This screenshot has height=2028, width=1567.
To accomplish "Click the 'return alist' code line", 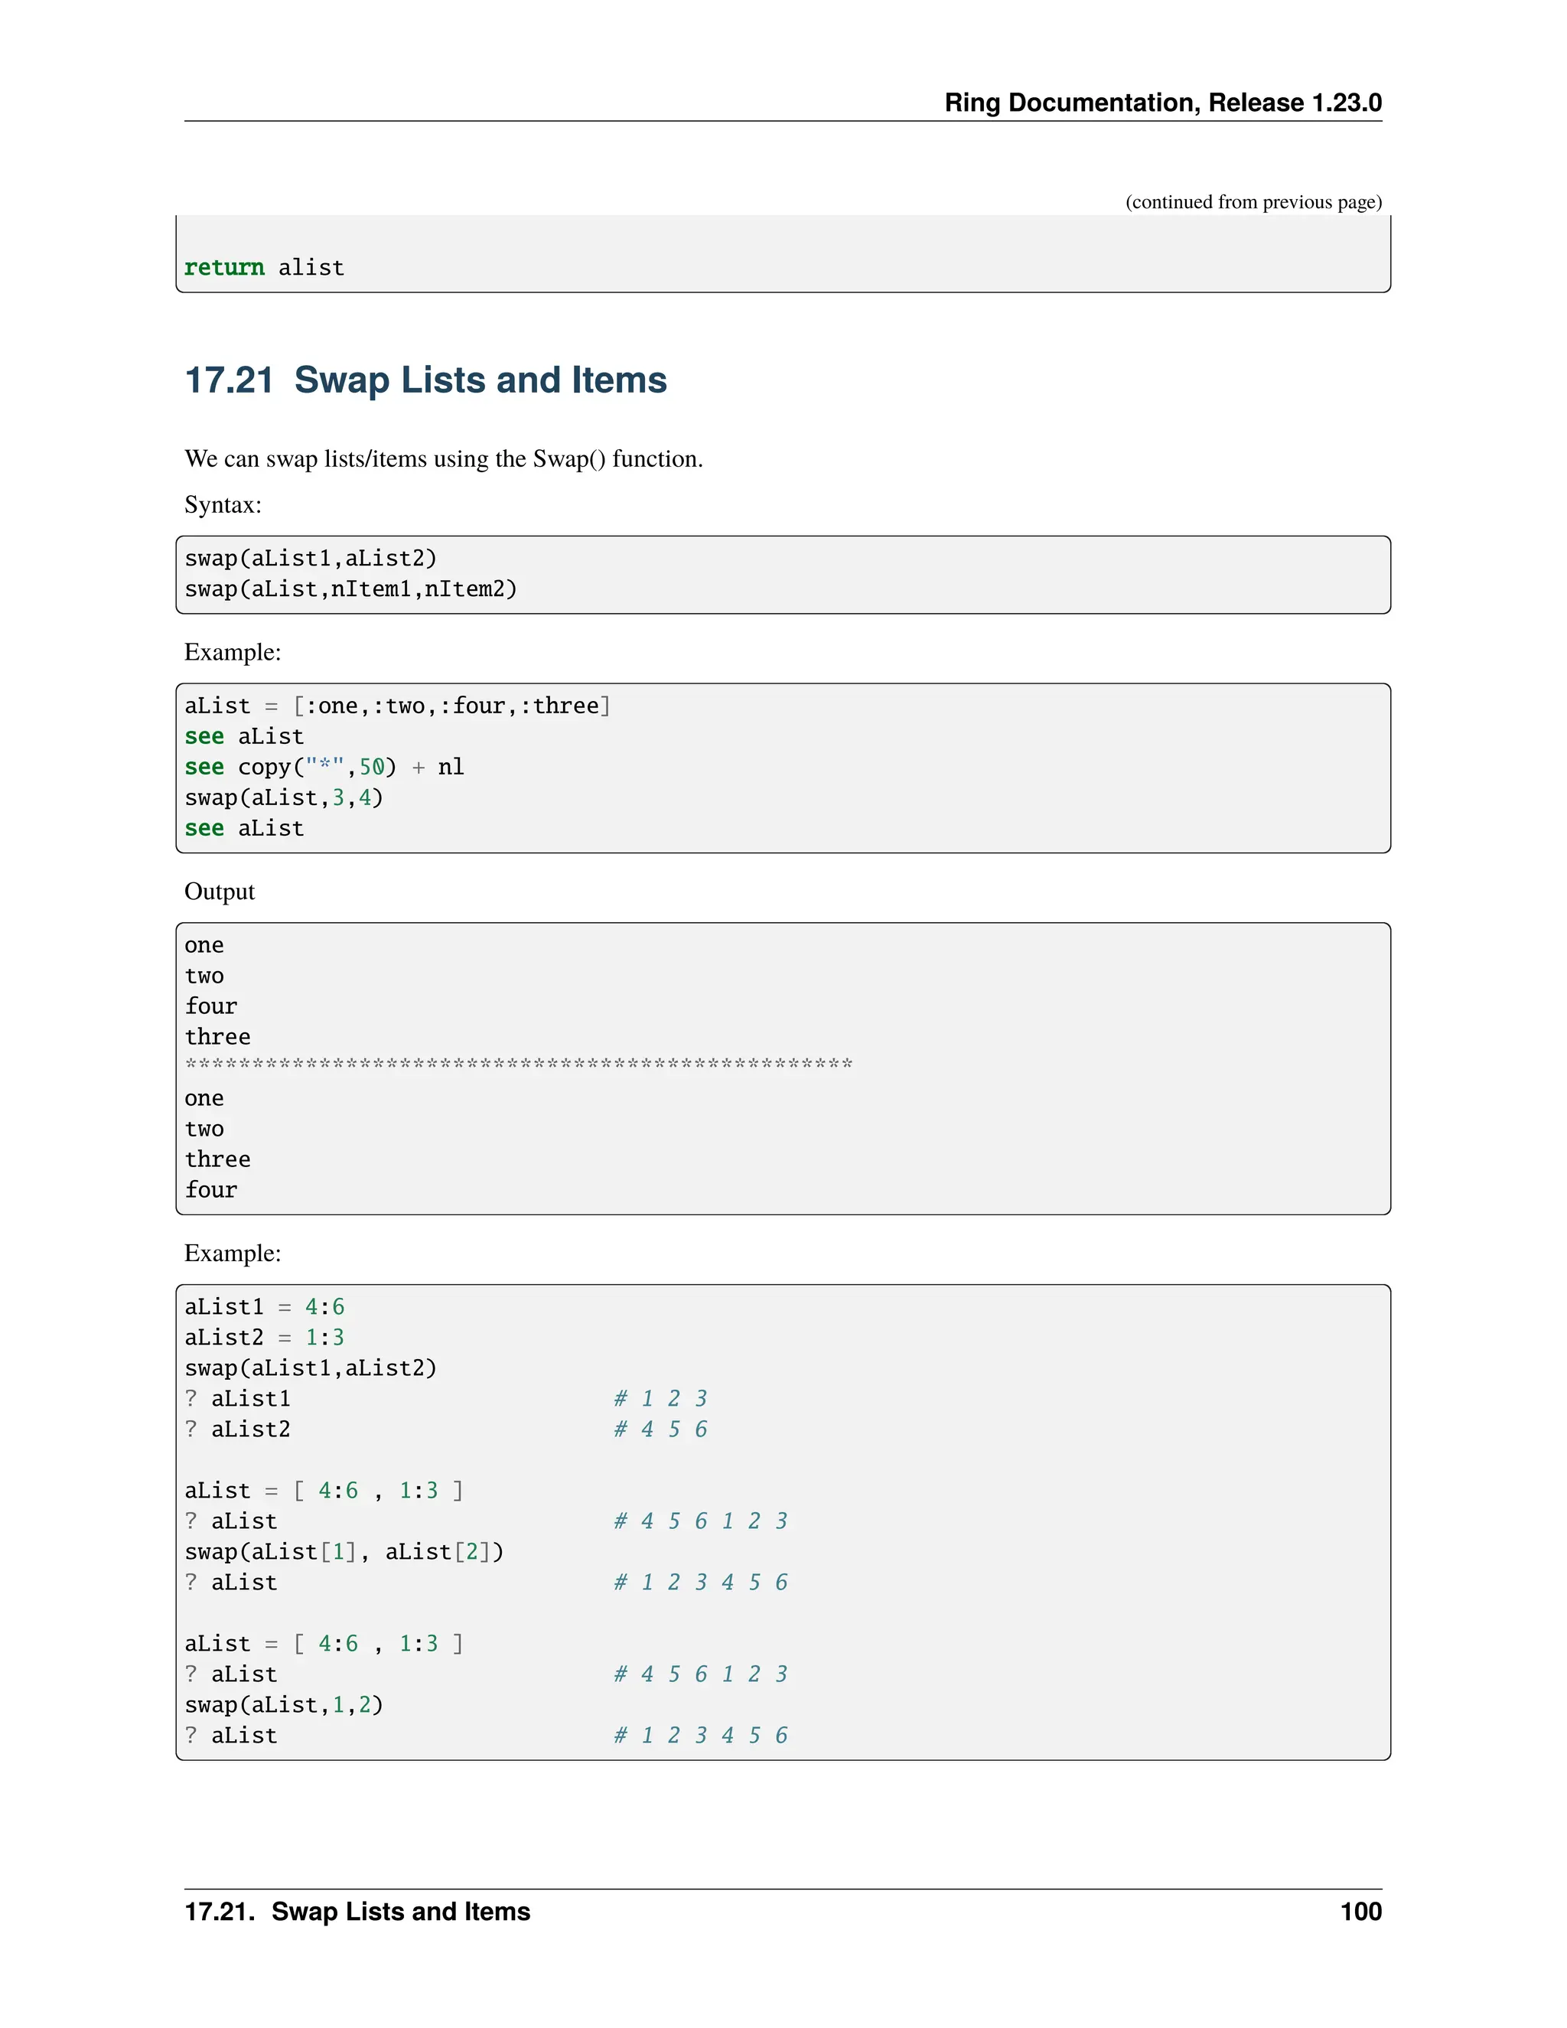I will tap(264, 267).
